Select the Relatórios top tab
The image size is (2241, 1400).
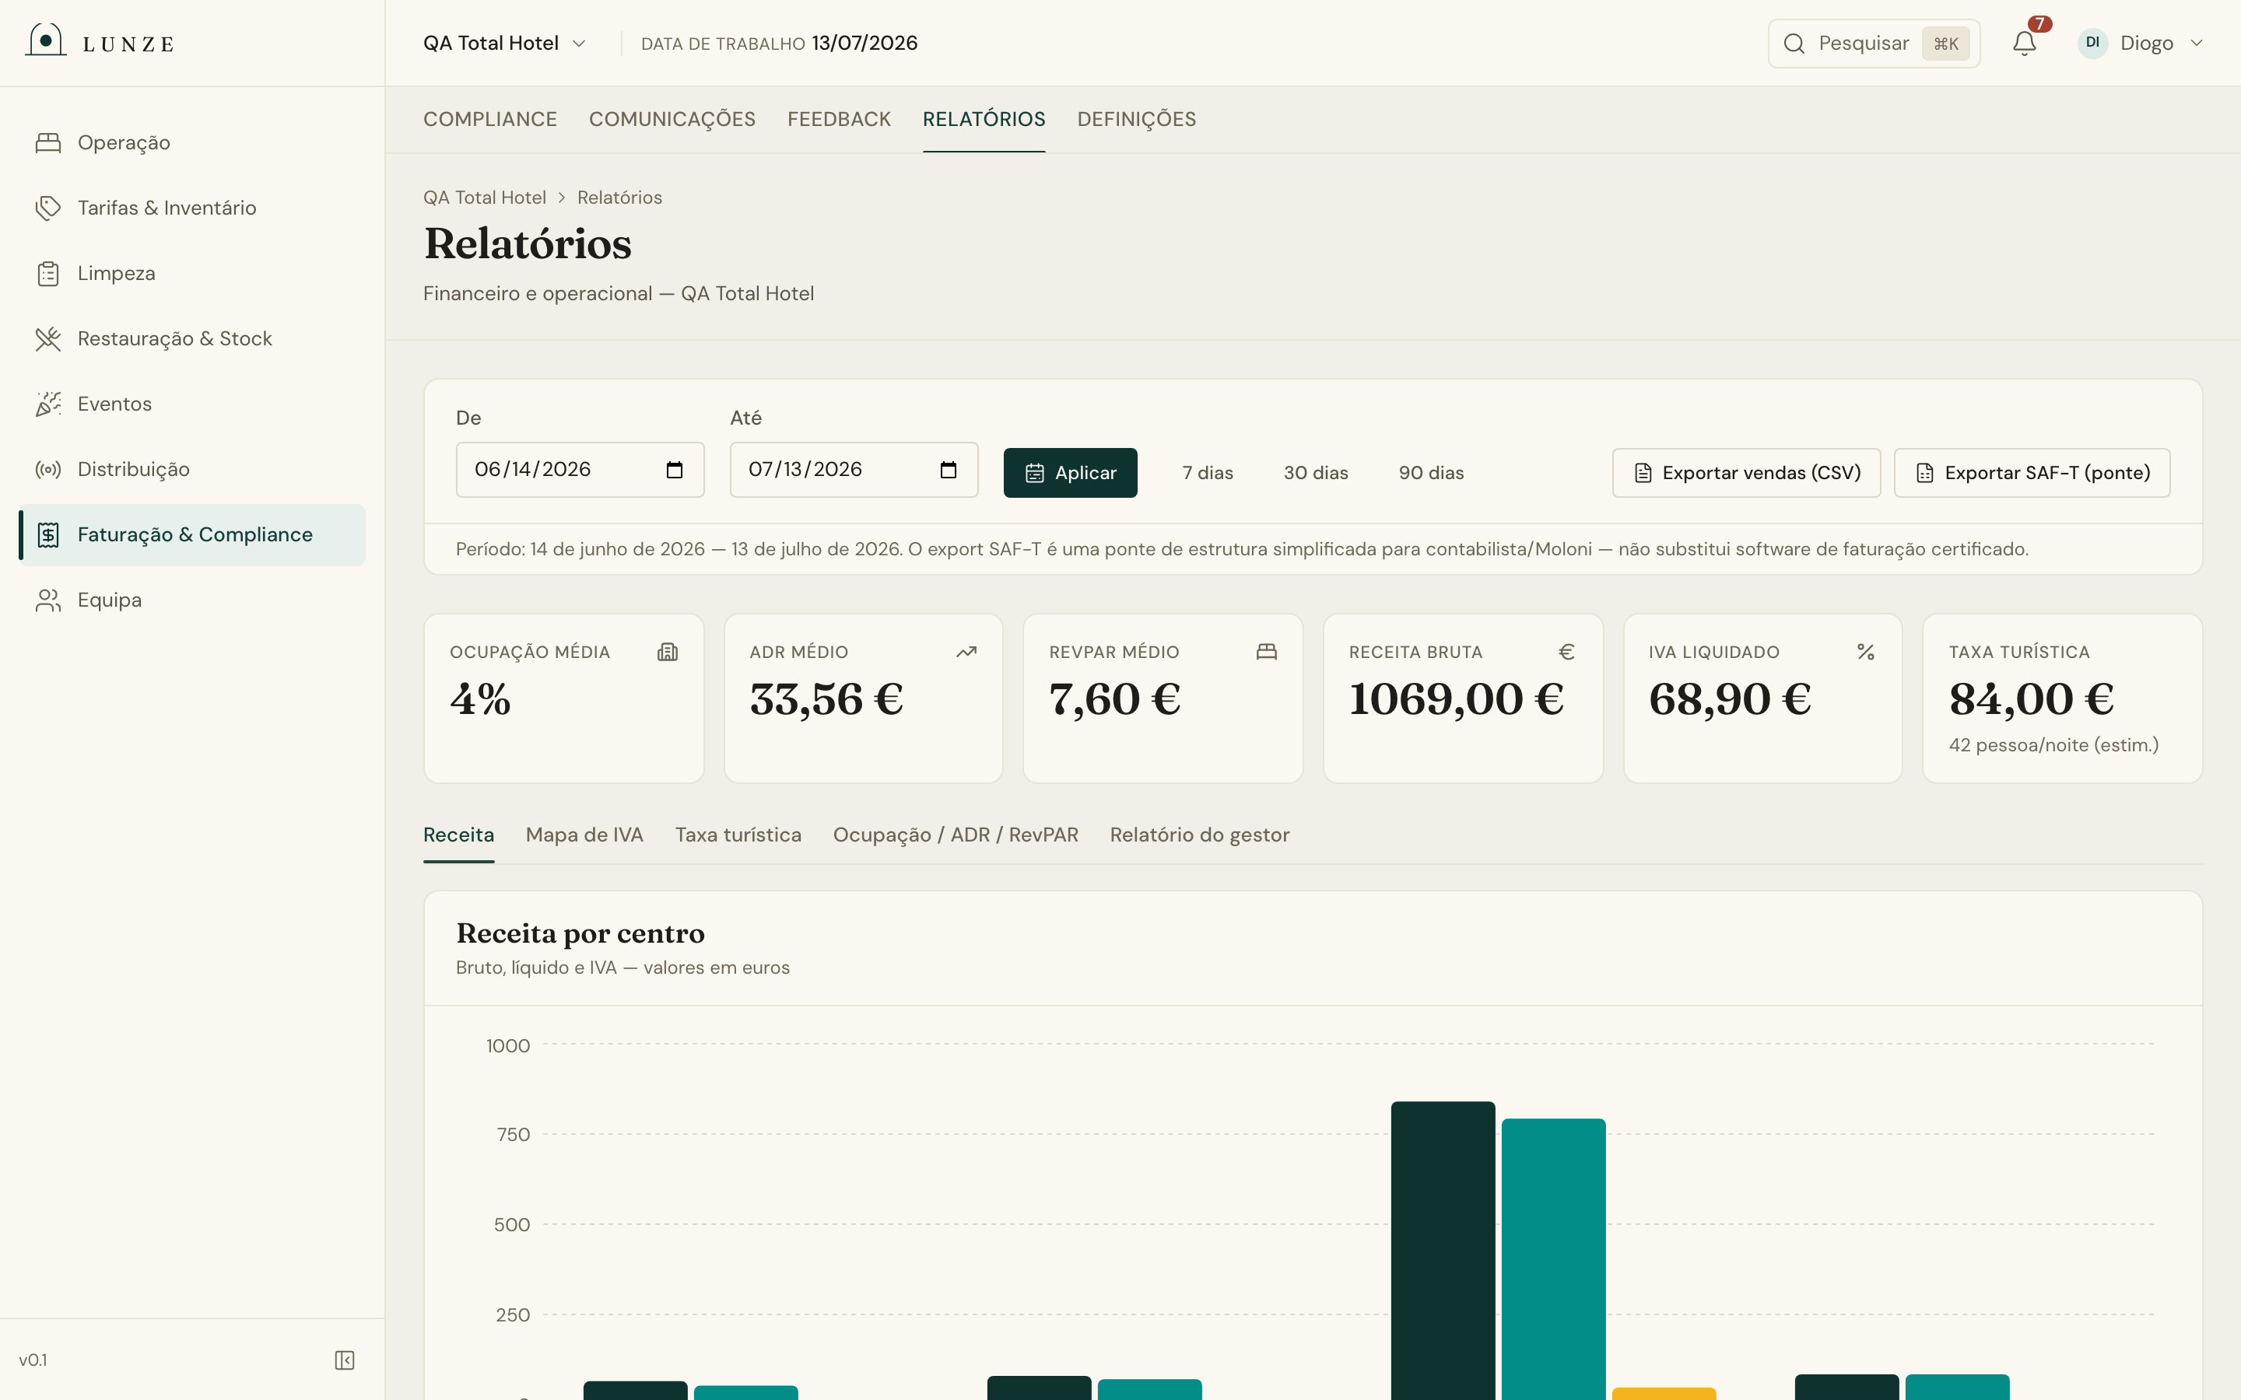pos(984,120)
